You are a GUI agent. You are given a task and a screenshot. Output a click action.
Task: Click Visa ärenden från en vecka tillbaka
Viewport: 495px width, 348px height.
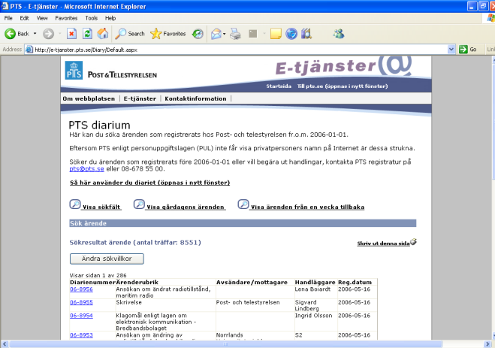[307, 207]
